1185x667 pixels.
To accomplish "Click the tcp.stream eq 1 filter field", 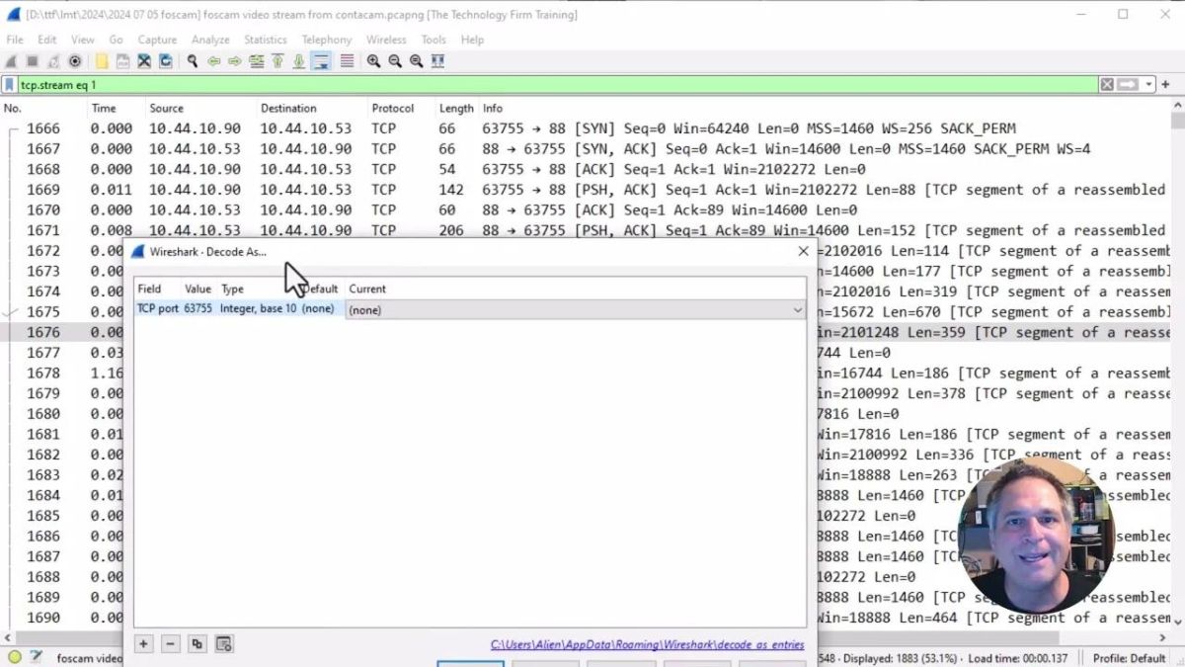I will 558,85.
